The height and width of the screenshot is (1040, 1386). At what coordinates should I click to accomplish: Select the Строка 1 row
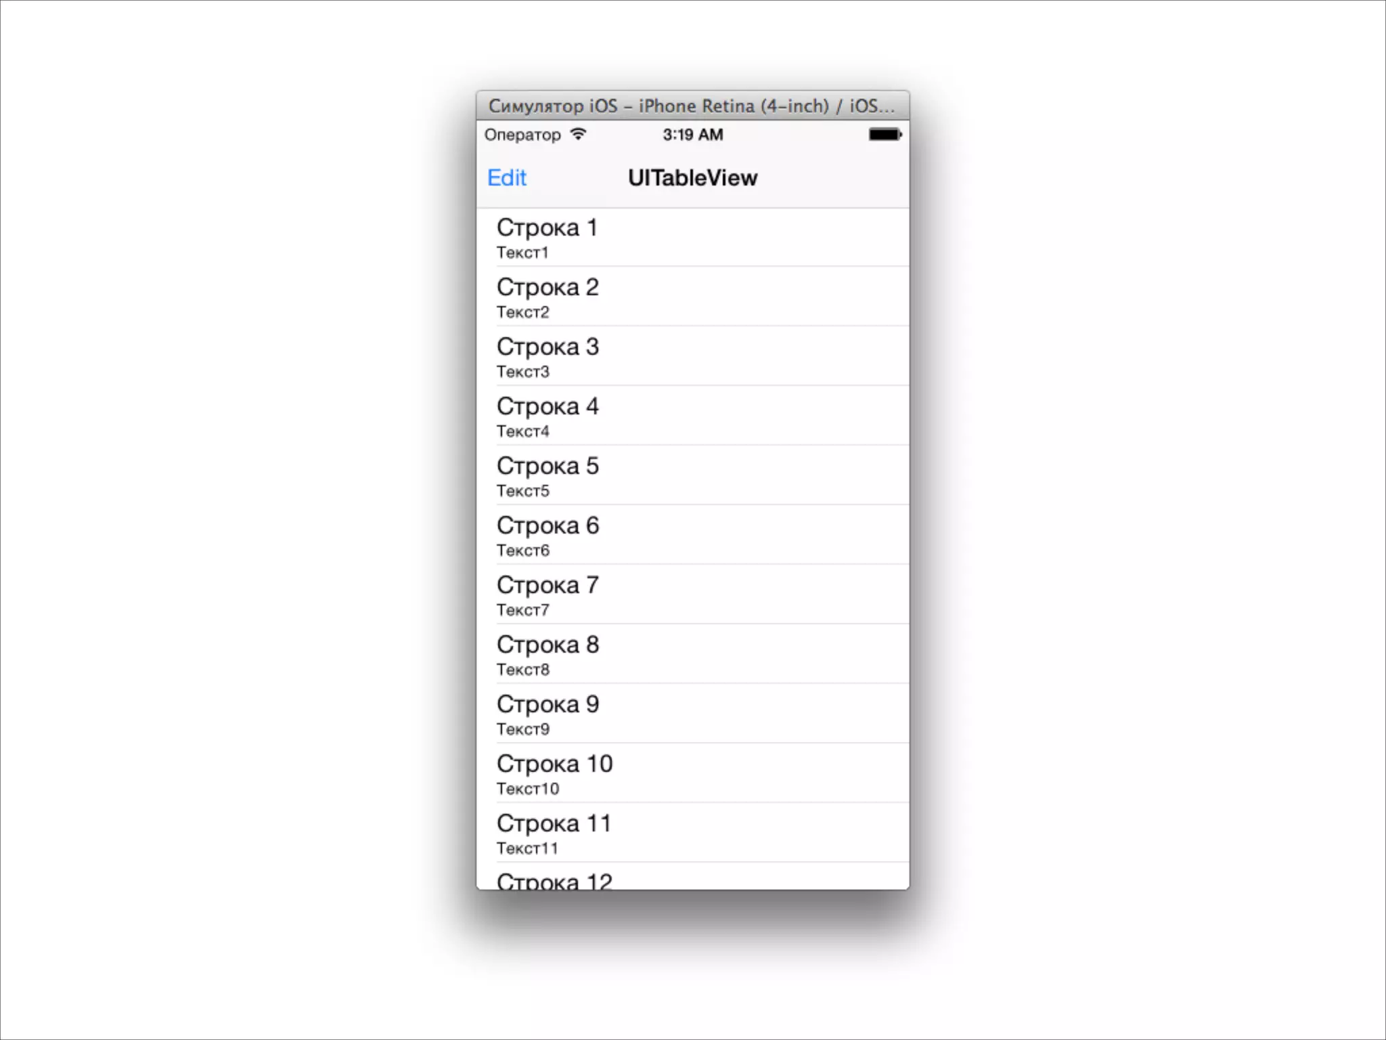(693, 238)
